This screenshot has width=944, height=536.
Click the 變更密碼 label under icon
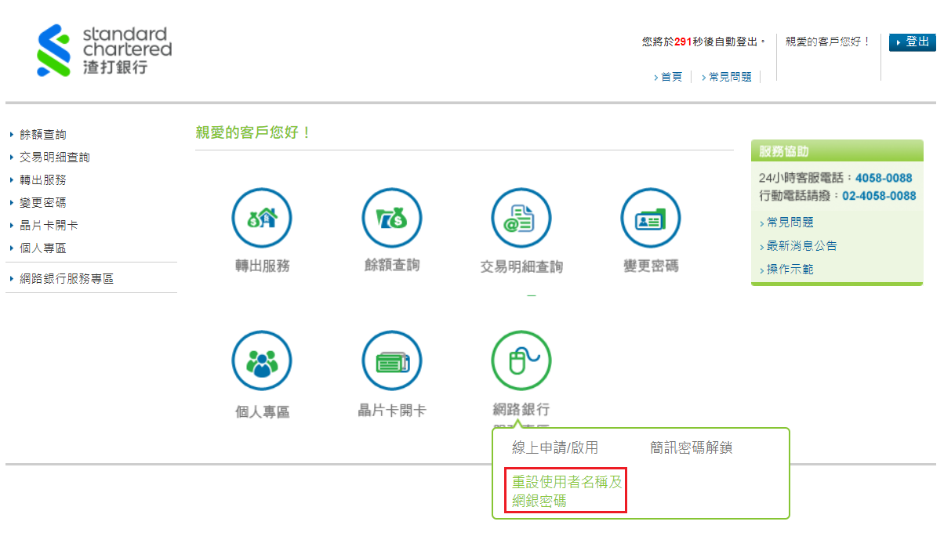click(x=651, y=266)
